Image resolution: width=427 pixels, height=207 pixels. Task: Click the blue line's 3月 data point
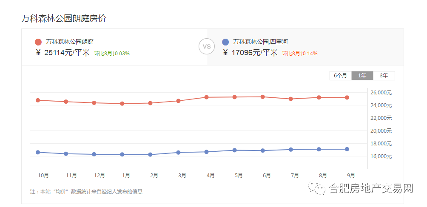[178, 153]
